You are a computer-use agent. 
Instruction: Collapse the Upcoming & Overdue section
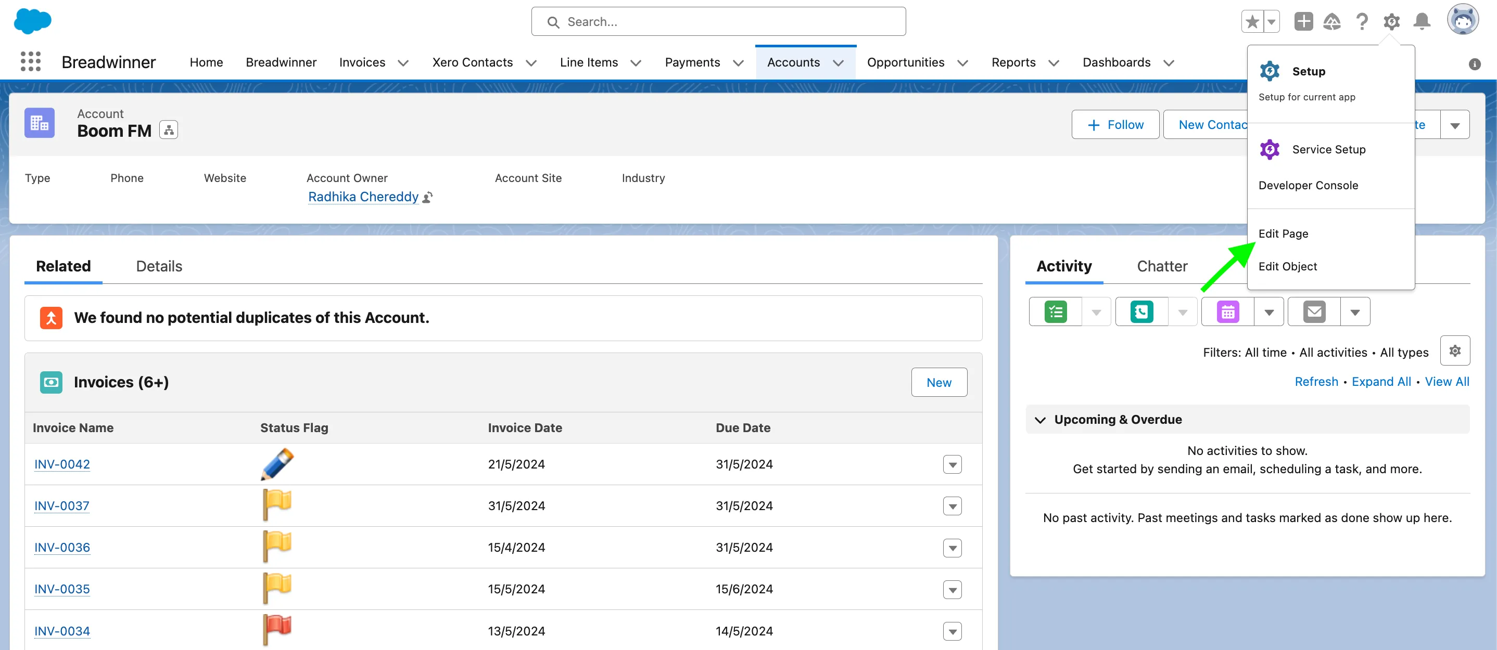tap(1040, 420)
